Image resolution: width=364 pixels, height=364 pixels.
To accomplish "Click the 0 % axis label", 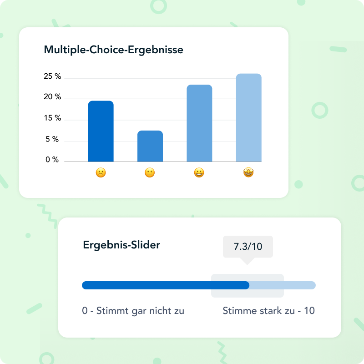I will [52, 160].
